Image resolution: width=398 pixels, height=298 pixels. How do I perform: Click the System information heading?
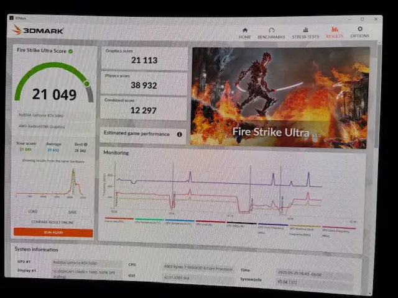[36, 250]
